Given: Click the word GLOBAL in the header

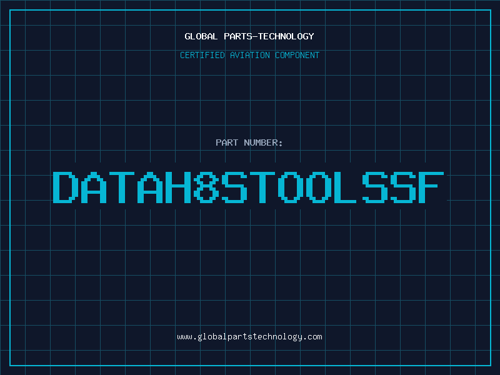Looking at the screenshot, I should coord(201,37).
